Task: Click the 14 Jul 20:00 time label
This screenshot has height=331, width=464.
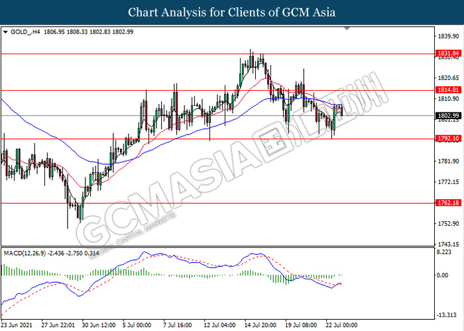Action: 261,325
